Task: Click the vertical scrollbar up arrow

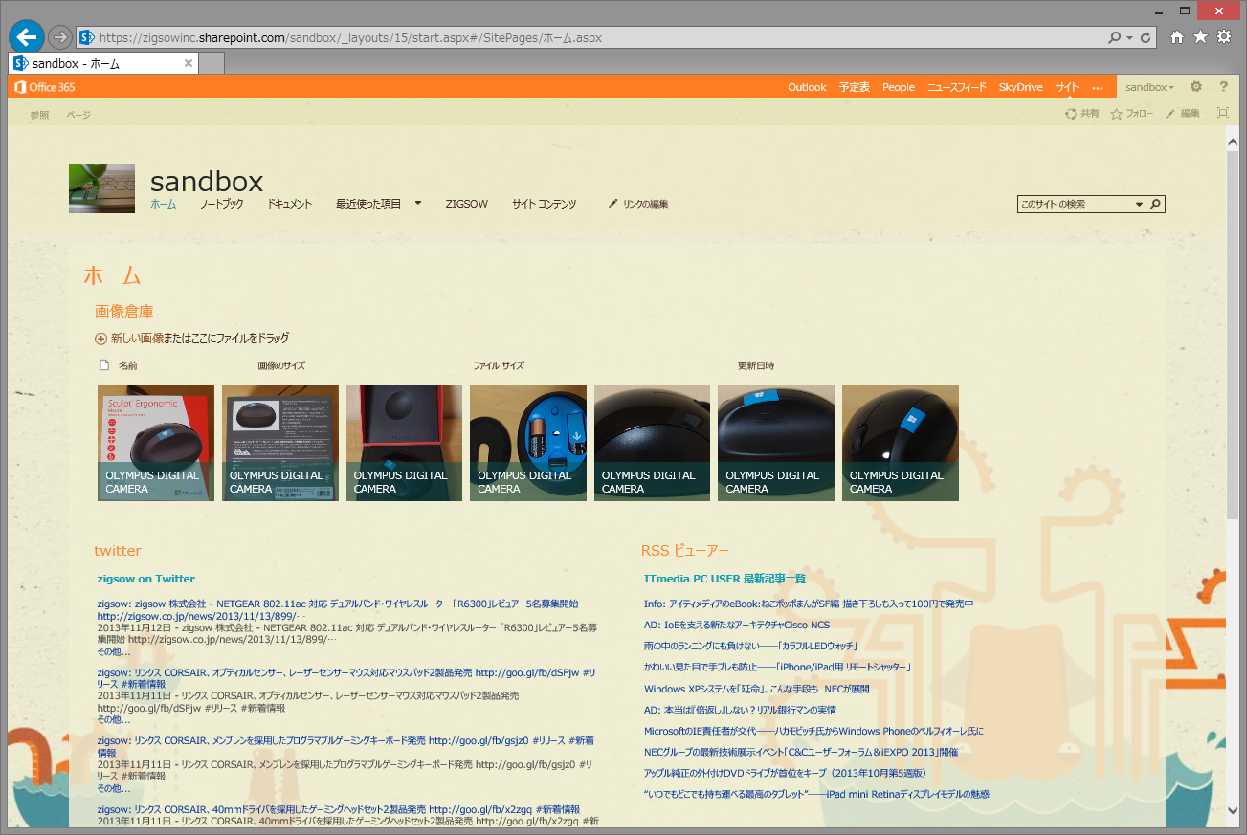Action: point(1233,142)
